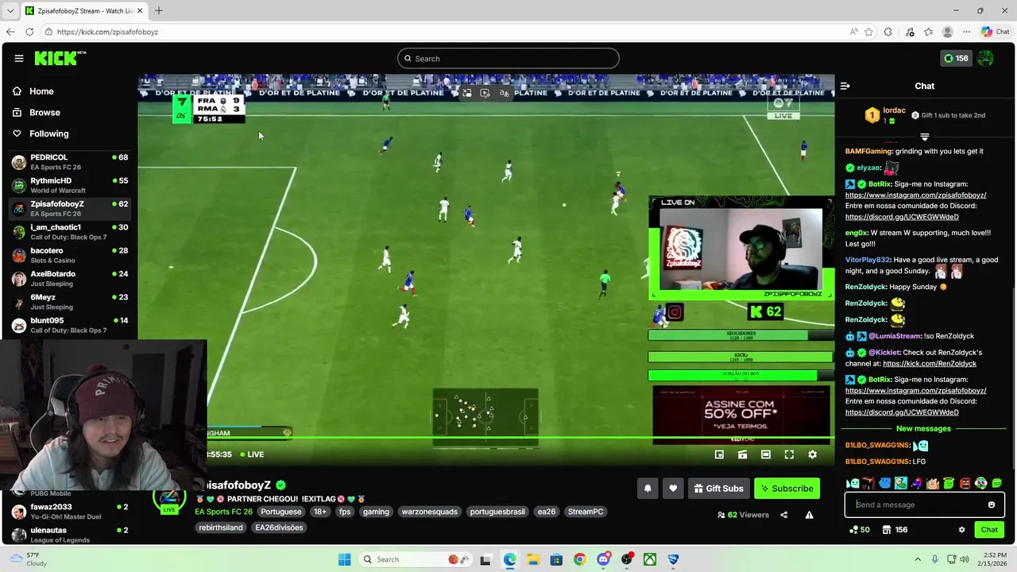
Task: Open bacotero Slots & Casino channel
Action: 70,255
